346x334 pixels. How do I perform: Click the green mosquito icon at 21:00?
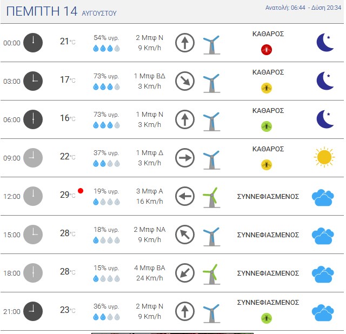point(267,318)
